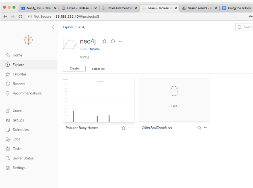Favorite CitiesAndCountries with star
This screenshot has height=188, width=253.
point(199,128)
